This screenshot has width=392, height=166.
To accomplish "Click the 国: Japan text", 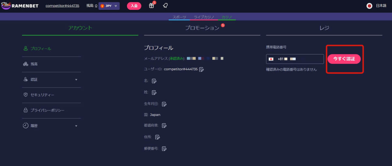I will click(x=152, y=115).
